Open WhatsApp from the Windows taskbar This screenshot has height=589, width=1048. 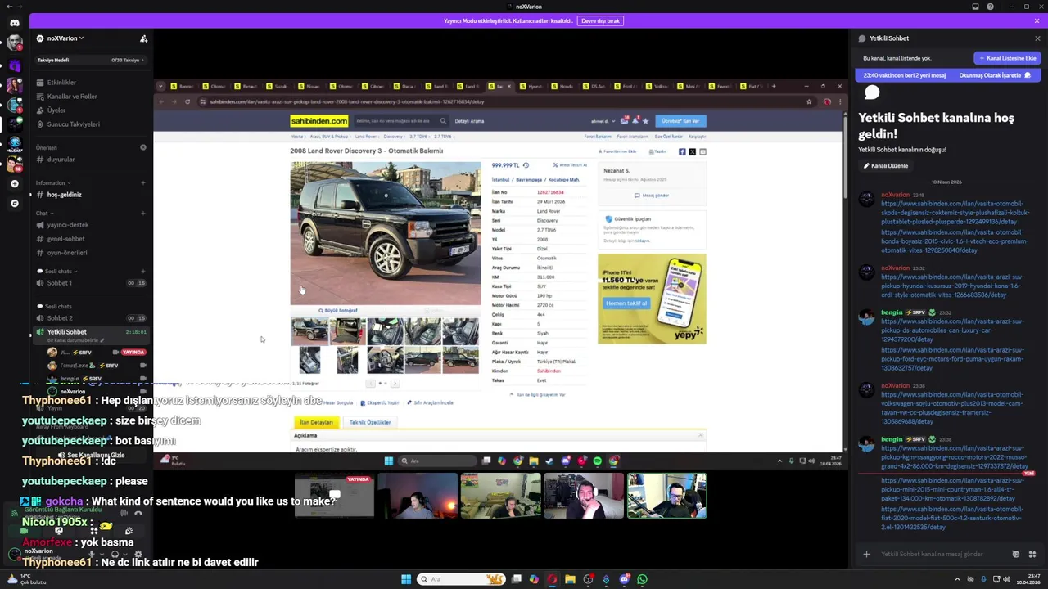(x=643, y=579)
